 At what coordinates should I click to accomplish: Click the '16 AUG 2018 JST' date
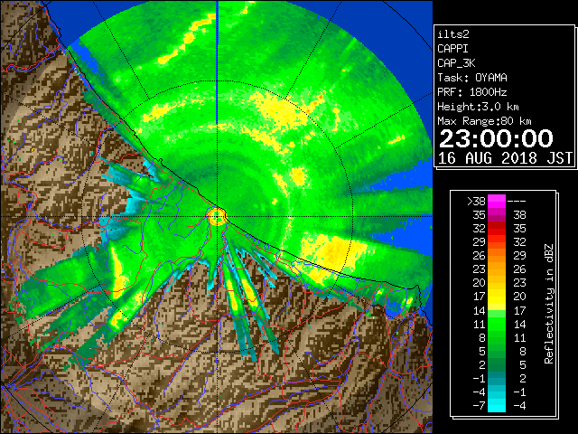505,158
